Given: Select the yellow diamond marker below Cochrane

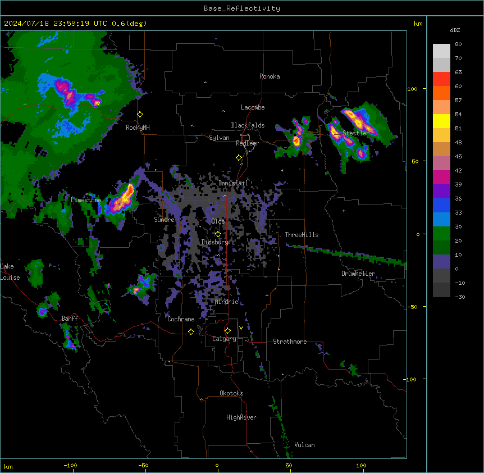Looking at the screenshot, I should coord(191,331).
